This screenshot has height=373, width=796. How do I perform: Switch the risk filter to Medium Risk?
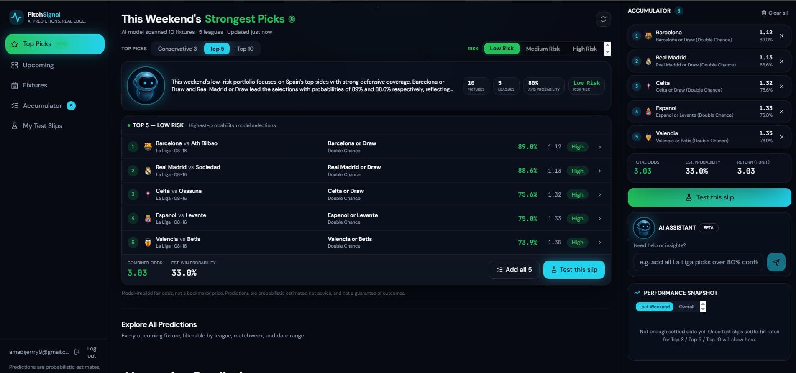[x=543, y=49]
